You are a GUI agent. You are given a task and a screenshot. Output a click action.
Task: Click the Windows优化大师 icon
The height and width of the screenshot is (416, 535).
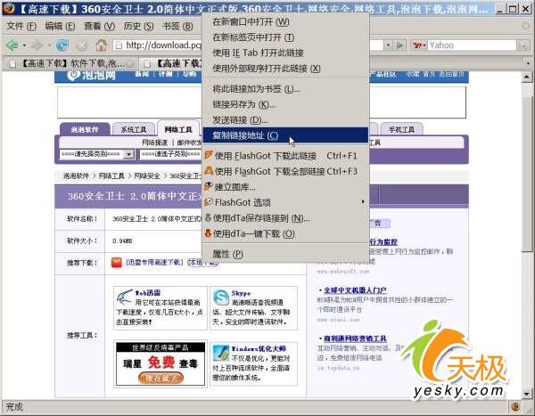[x=221, y=353]
